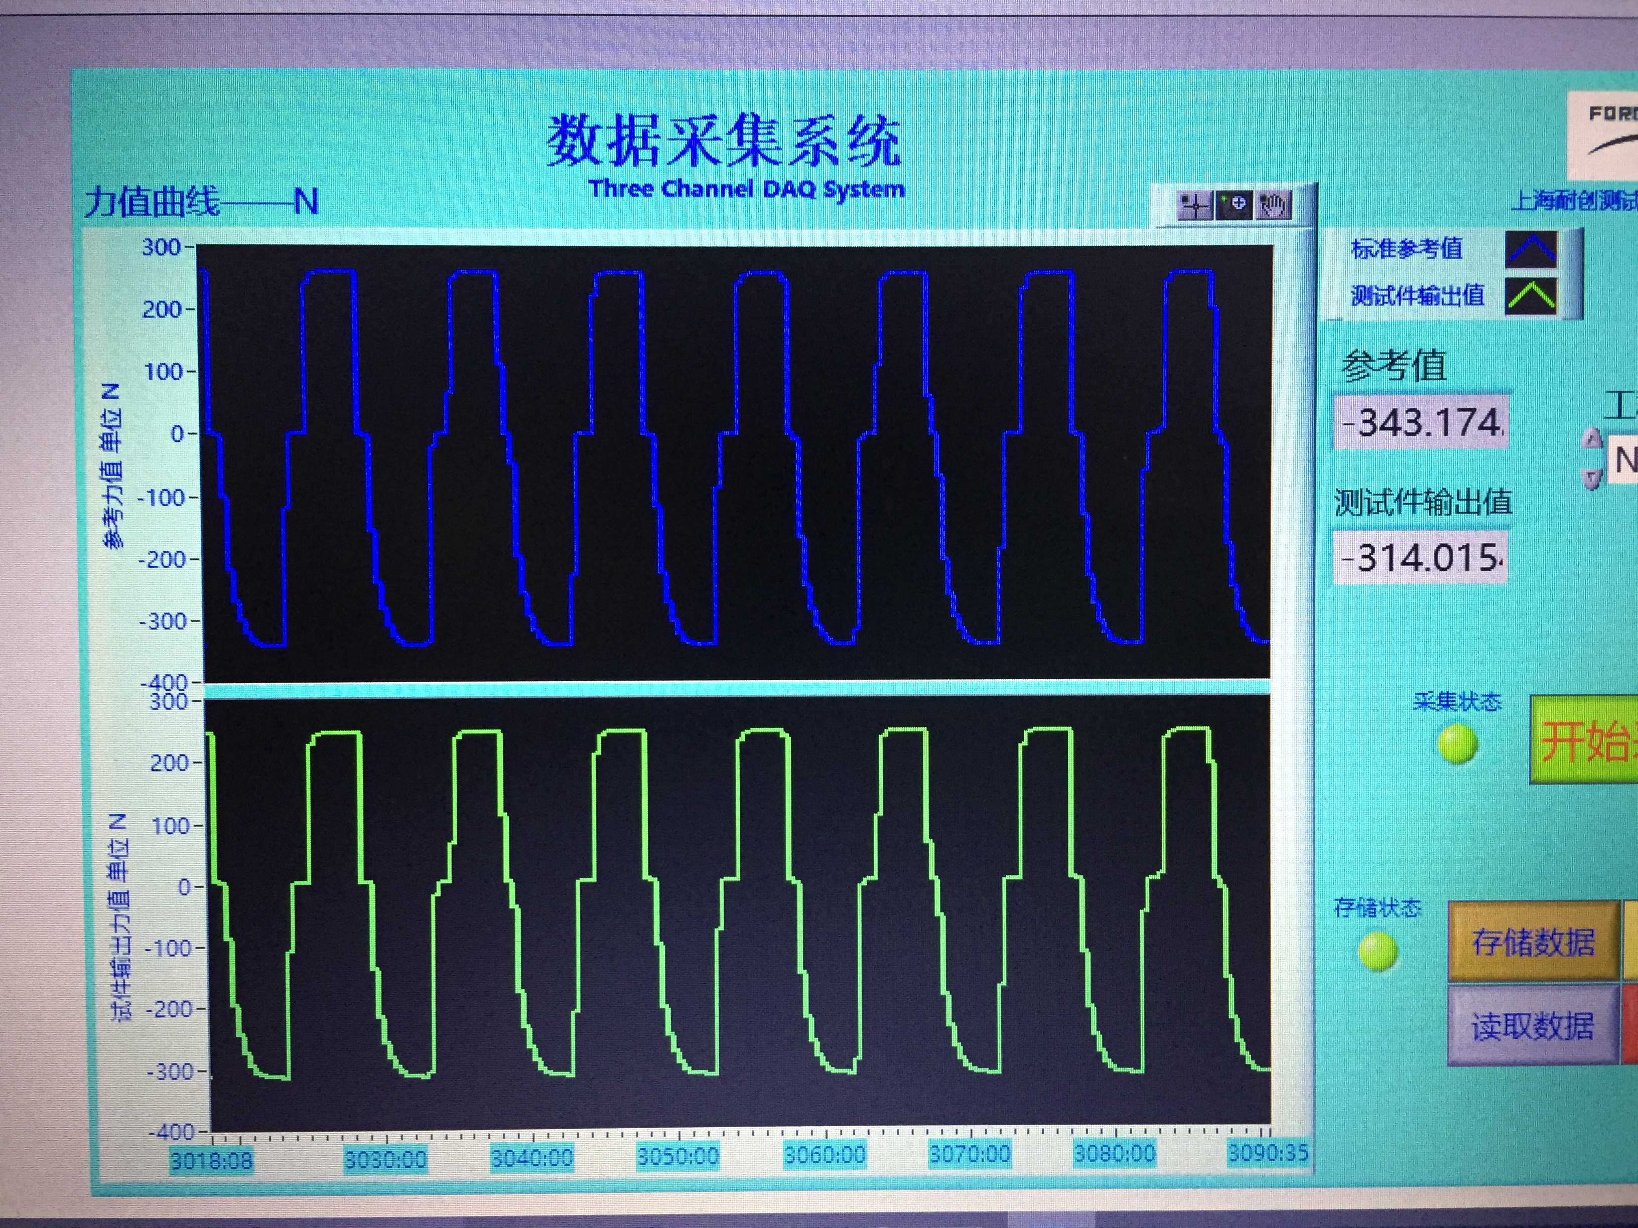
Task: Click the green 测试件输出值 plot legend icon
Action: 1532,296
